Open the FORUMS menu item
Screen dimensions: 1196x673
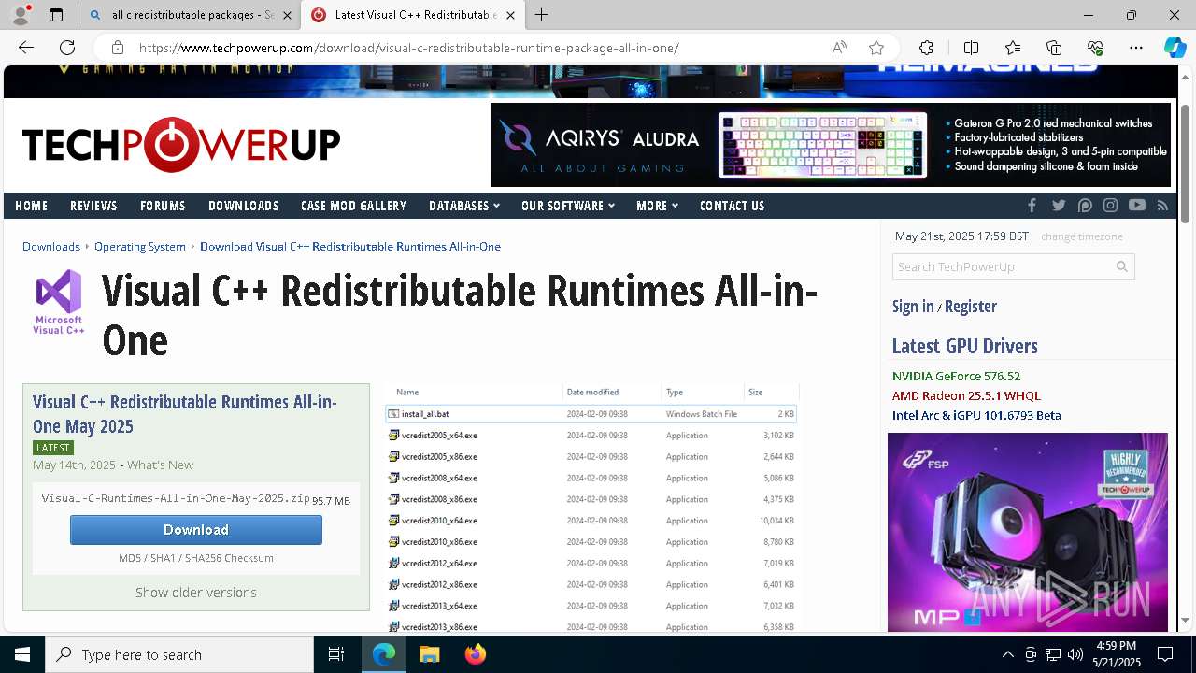[163, 206]
